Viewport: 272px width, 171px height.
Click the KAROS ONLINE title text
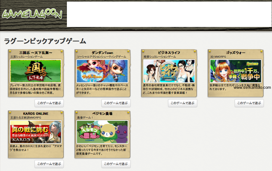click(36, 114)
